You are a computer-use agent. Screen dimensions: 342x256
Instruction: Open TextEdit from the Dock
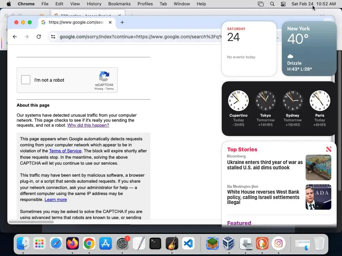139,243
